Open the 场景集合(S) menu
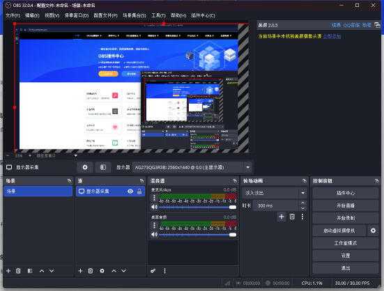The height and width of the screenshot is (291, 384). [x=135, y=15]
